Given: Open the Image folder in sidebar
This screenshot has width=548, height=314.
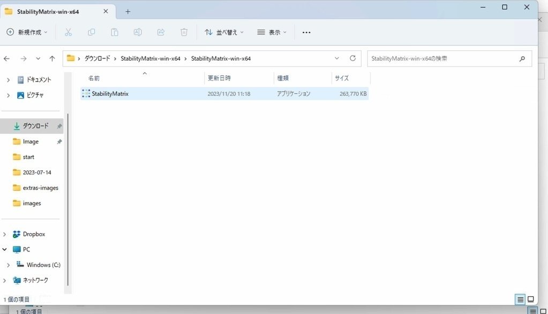Looking at the screenshot, I should (x=31, y=141).
